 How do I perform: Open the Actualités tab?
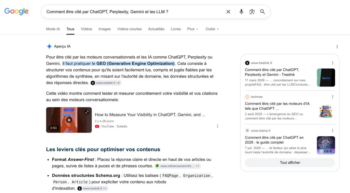pyautogui.click(x=156, y=29)
